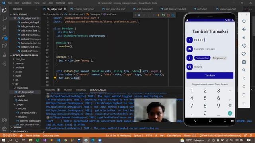Click emulator home circle button
This screenshot has height=143, width=255.
point(244,87)
